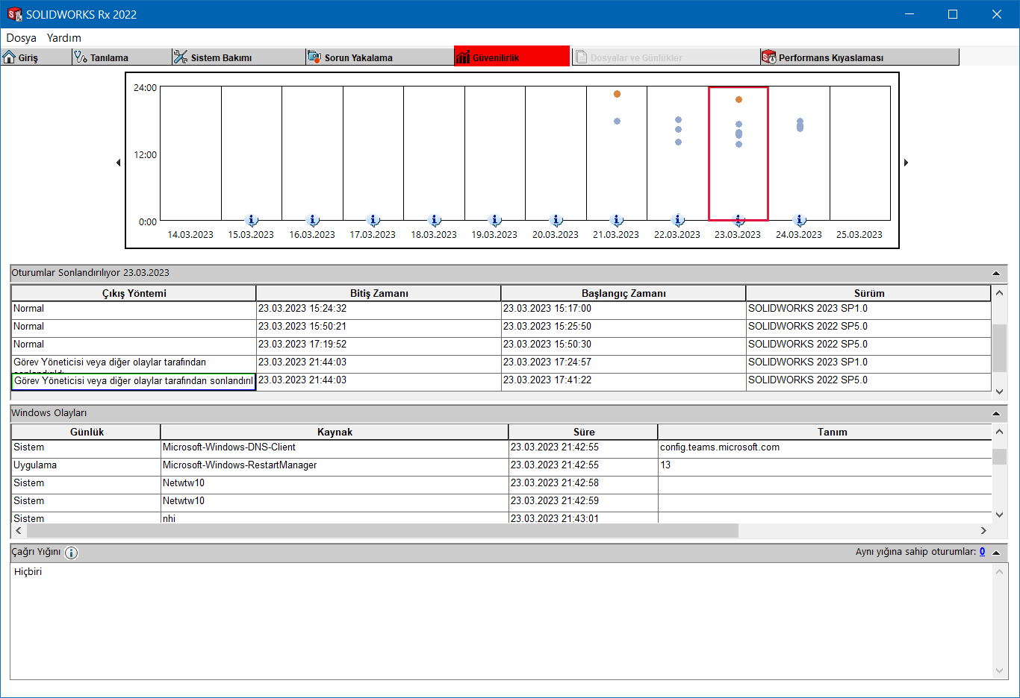This screenshot has width=1020, height=698.
Task: Sort by Bitiş Zamanı column header
Action: point(379,293)
